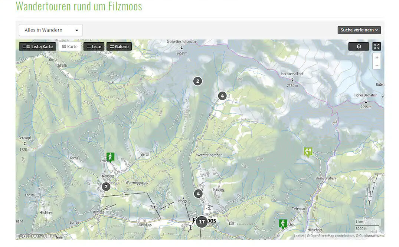Open the OpenStreetMap contributors link
Screen dimensions: 399x247
click(x=332, y=236)
